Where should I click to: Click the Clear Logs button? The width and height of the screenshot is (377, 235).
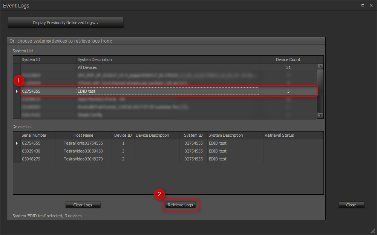point(83,205)
